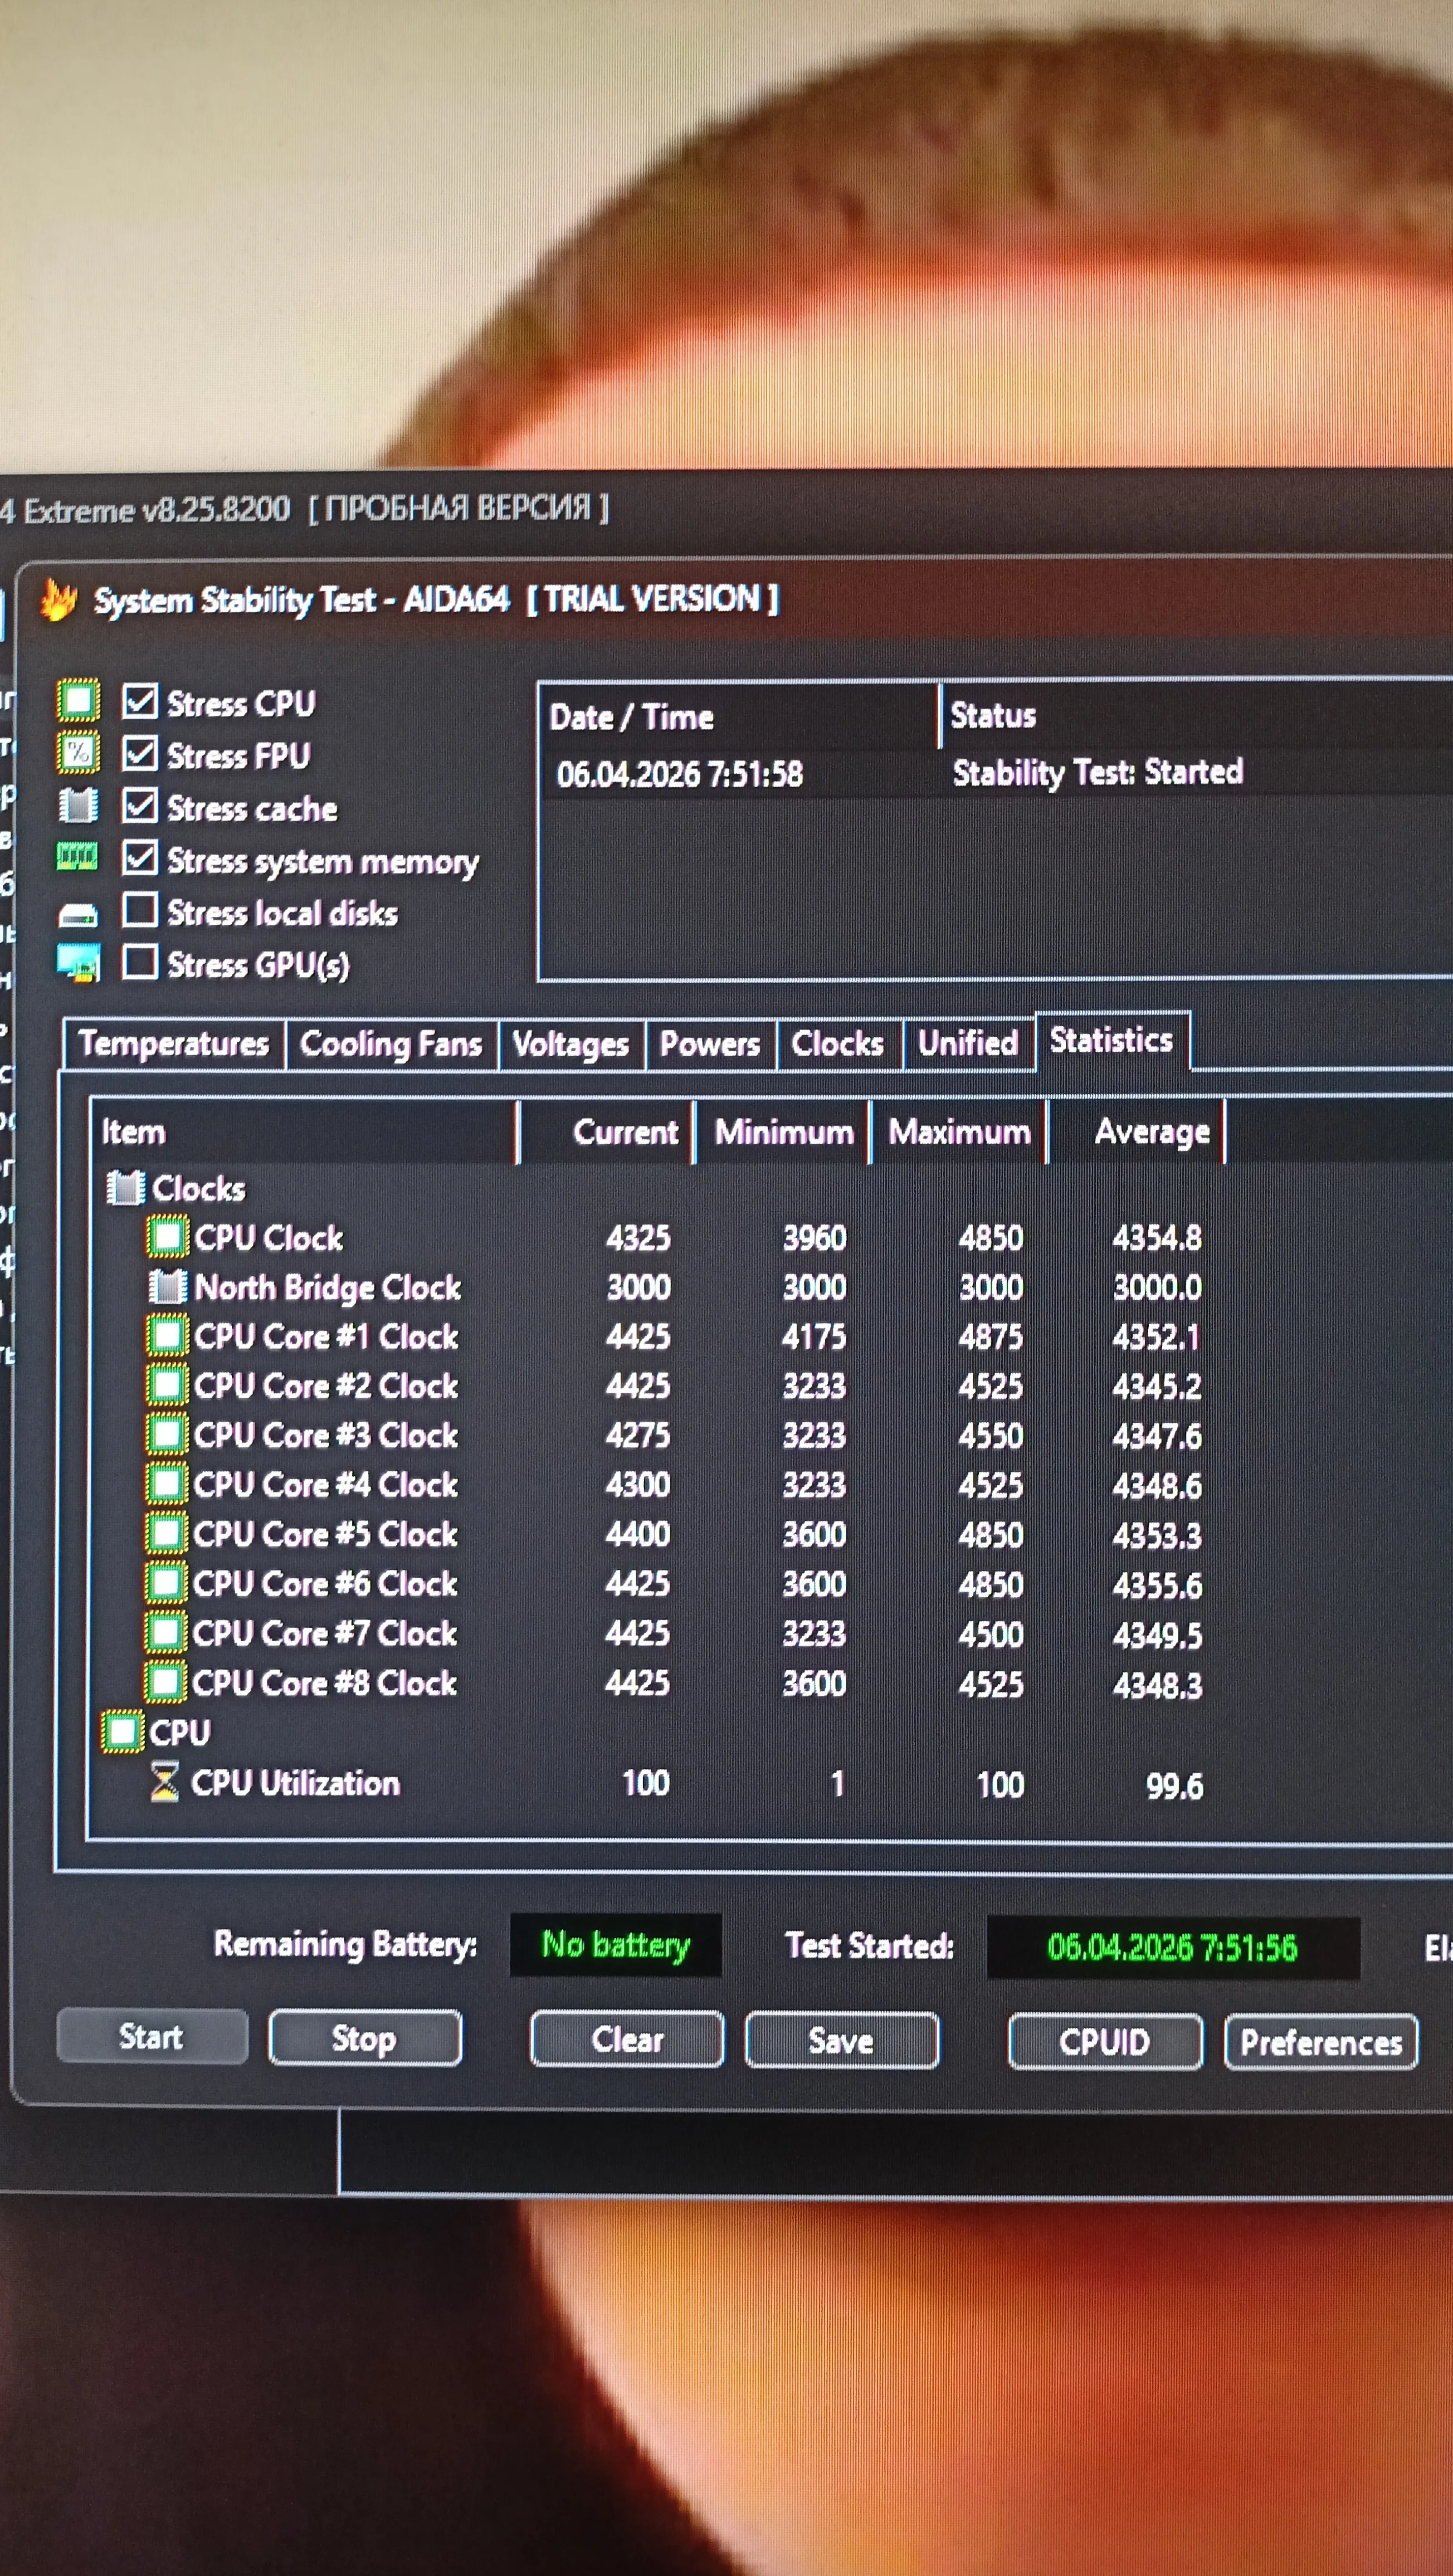
Task: Uncheck the Stress CPU checkbox
Action: point(139,701)
